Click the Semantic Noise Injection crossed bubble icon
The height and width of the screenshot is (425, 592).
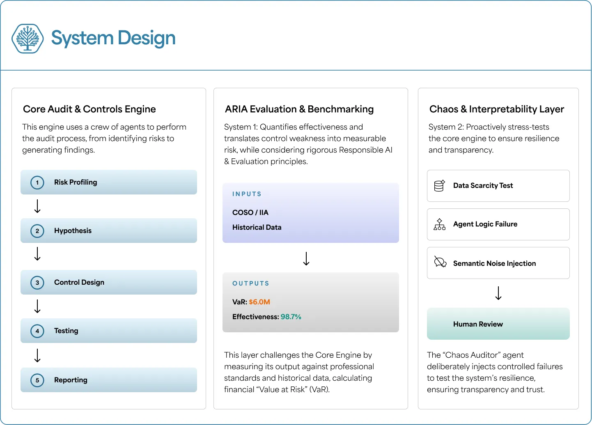(440, 262)
